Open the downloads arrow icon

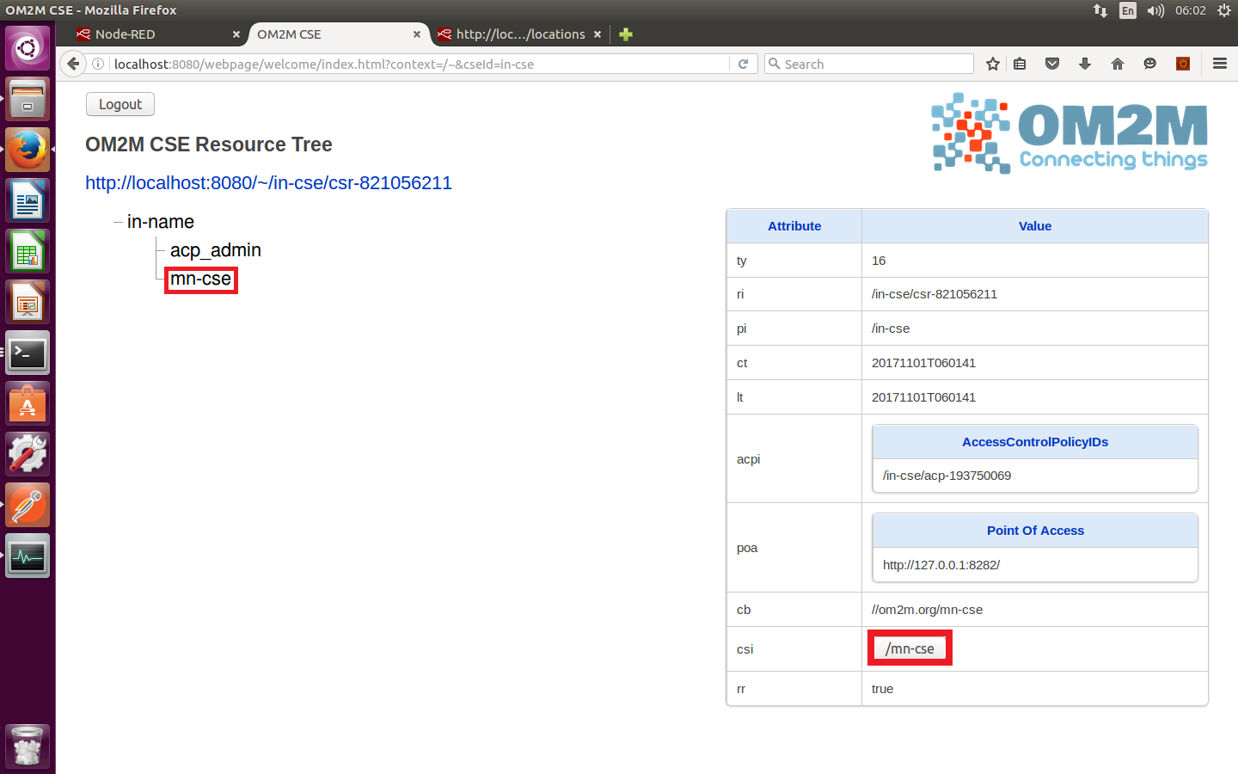1085,64
